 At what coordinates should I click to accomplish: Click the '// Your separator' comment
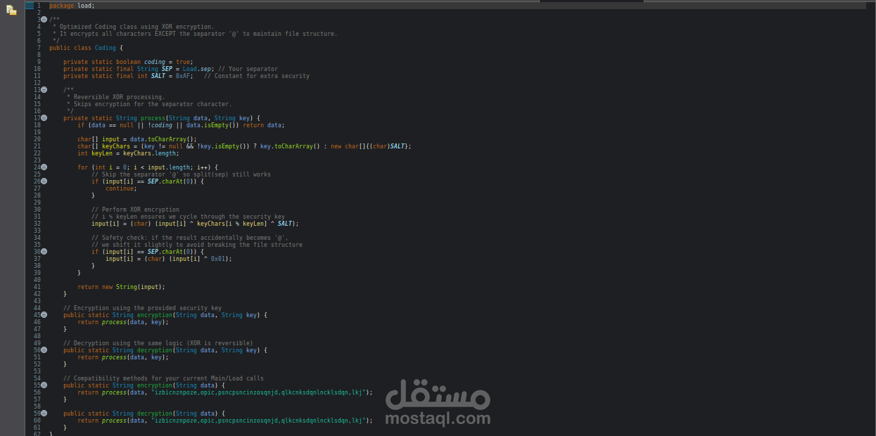[248, 69]
